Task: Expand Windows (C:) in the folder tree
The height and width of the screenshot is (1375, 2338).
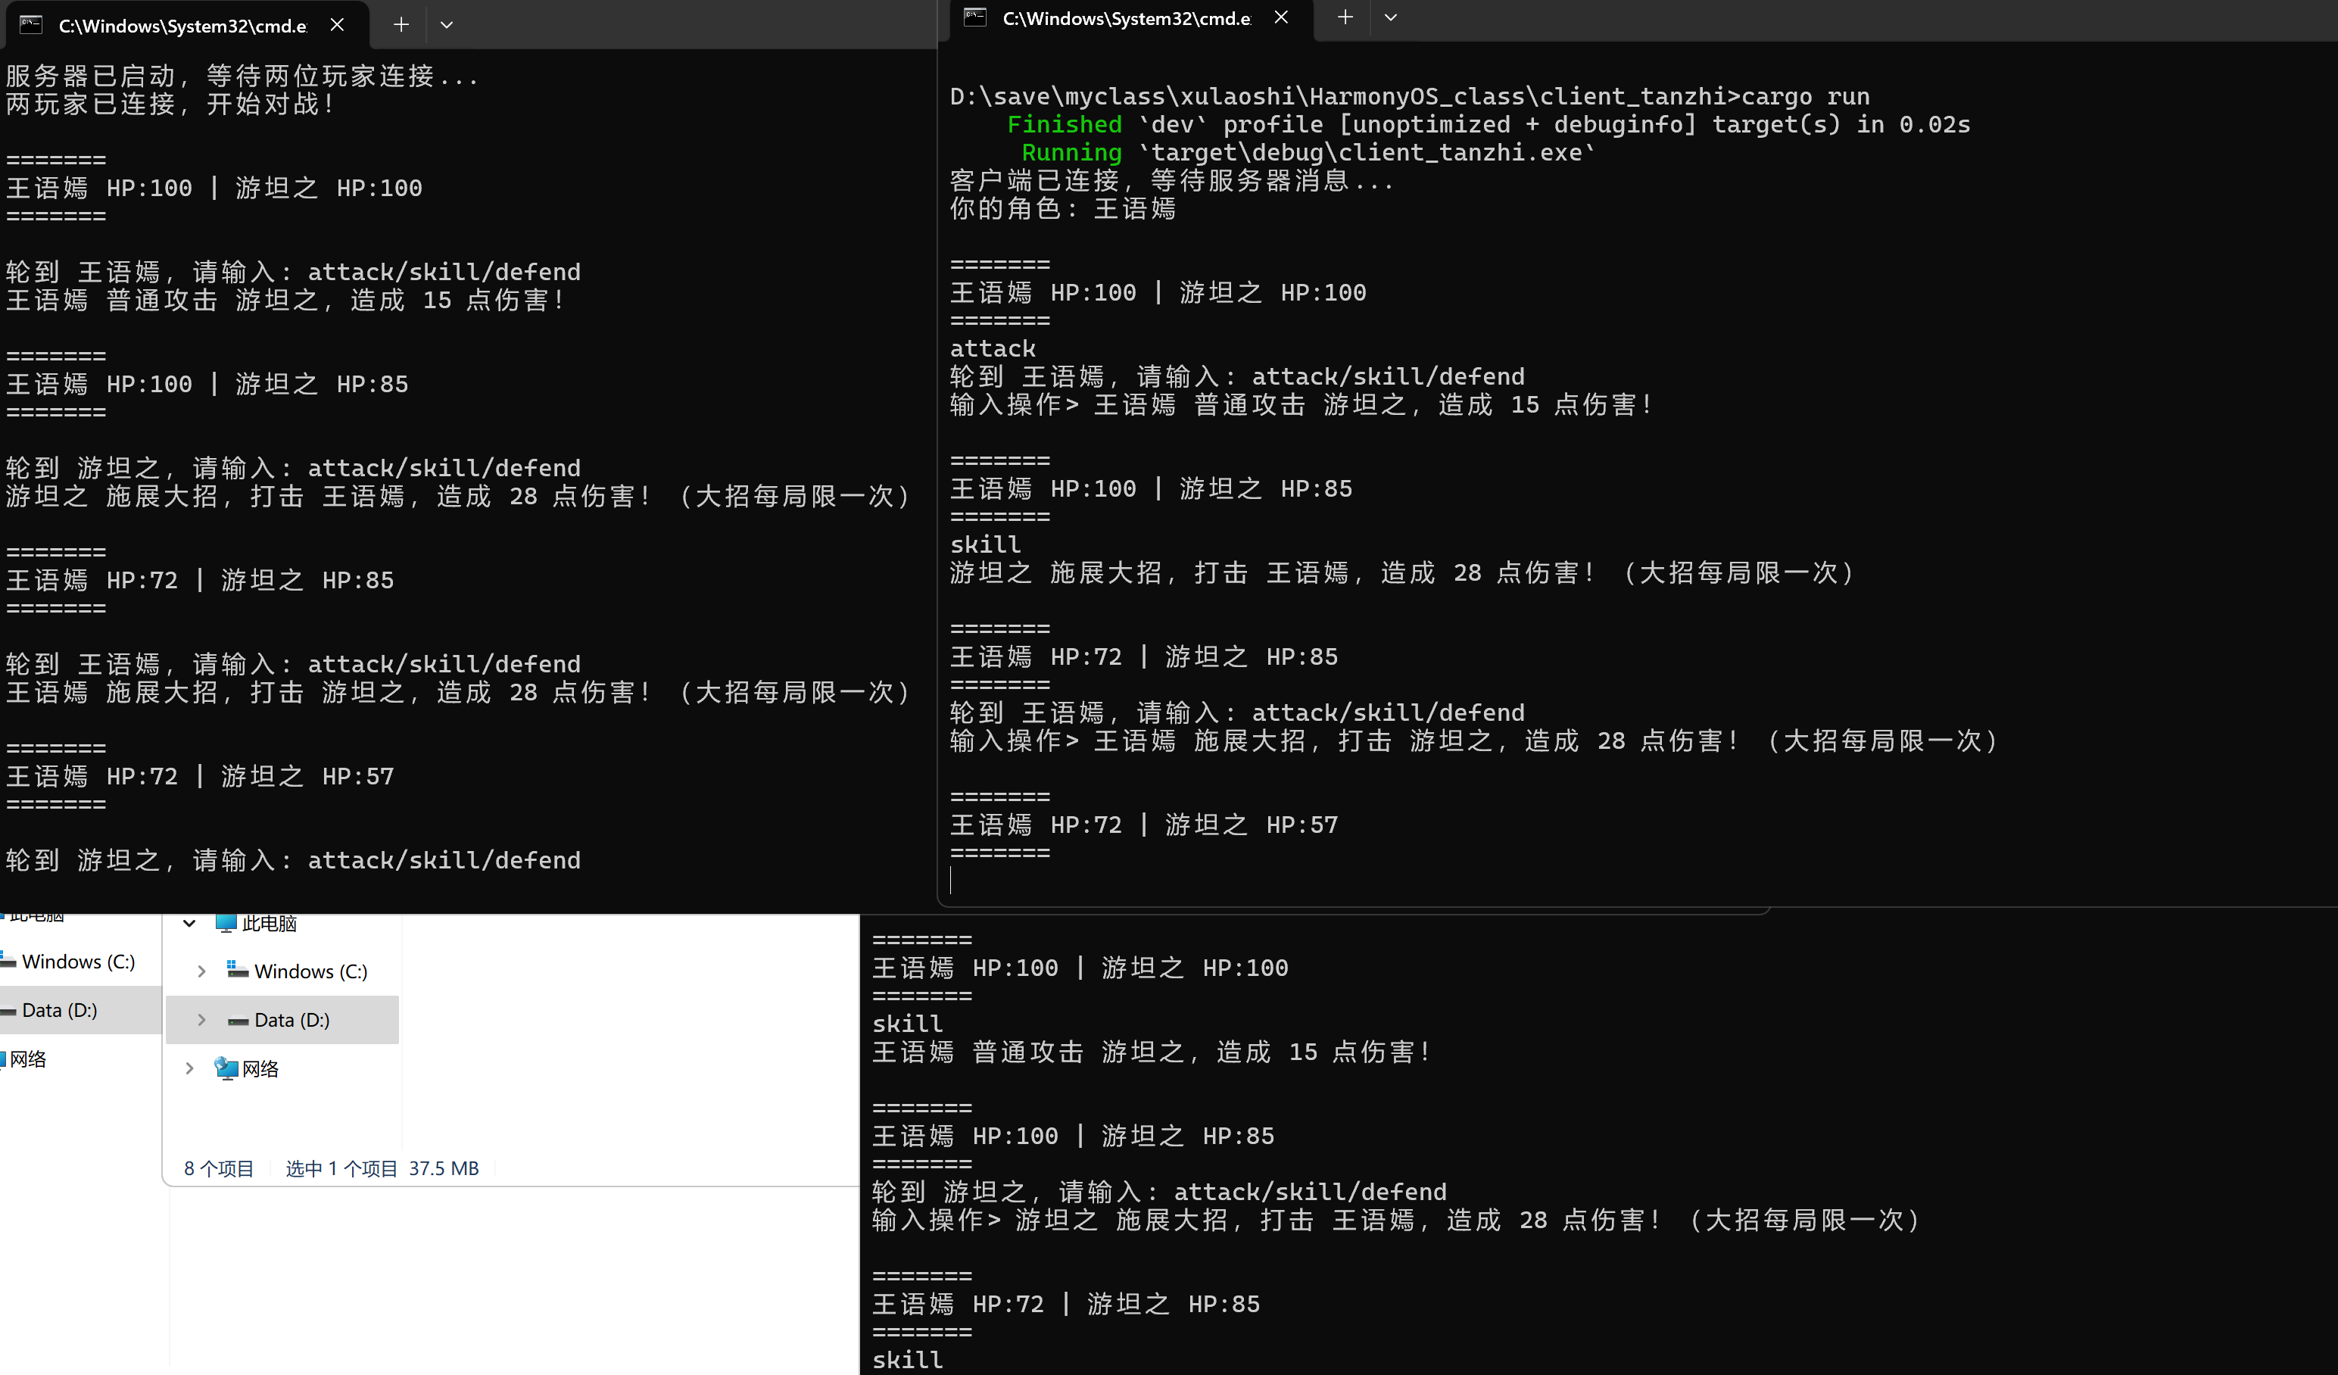Action: (202, 971)
